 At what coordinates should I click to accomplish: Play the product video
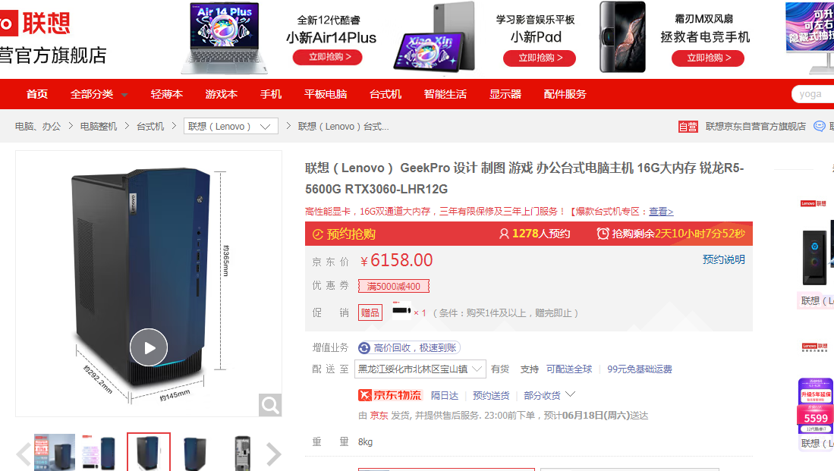pyautogui.click(x=149, y=347)
